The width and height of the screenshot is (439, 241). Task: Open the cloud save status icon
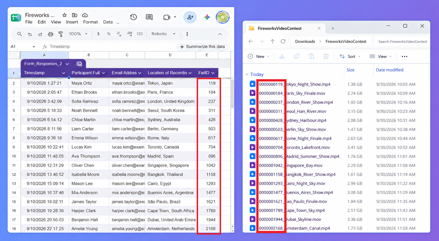[x=85, y=15]
